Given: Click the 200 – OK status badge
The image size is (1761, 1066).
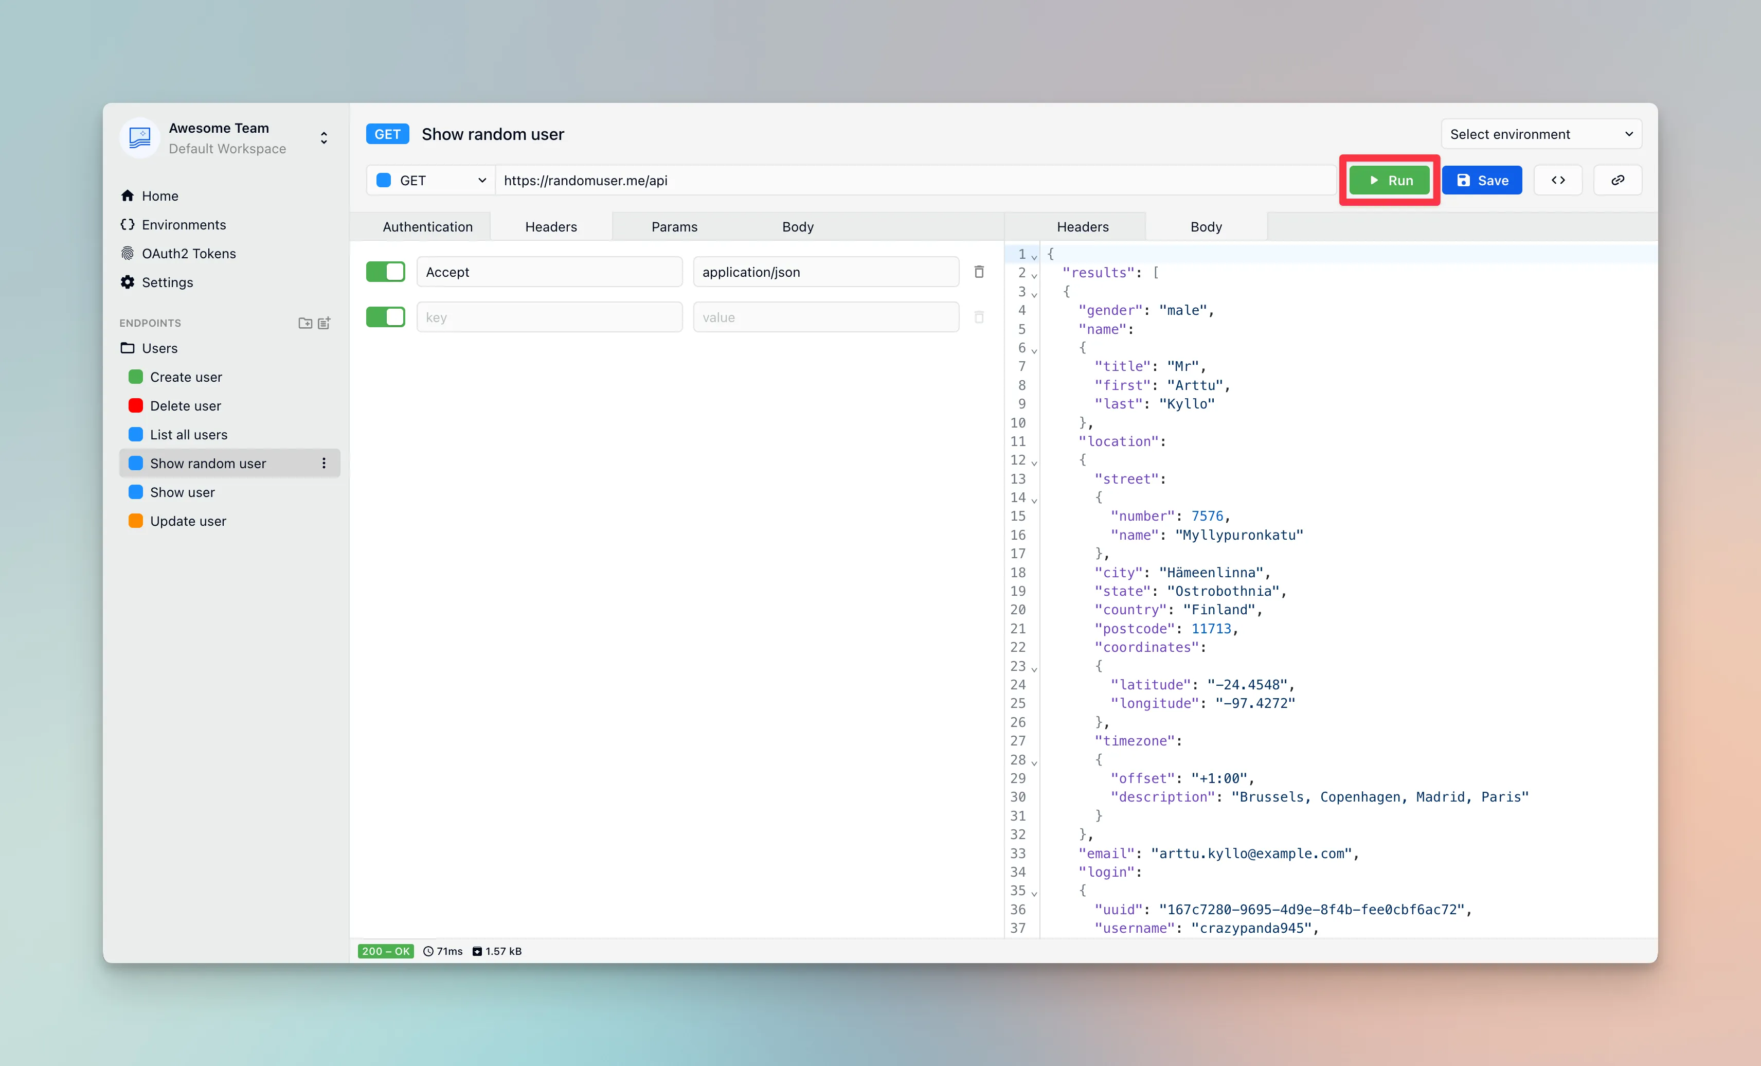Looking at the screenshot, I should [x=386, y=951].
